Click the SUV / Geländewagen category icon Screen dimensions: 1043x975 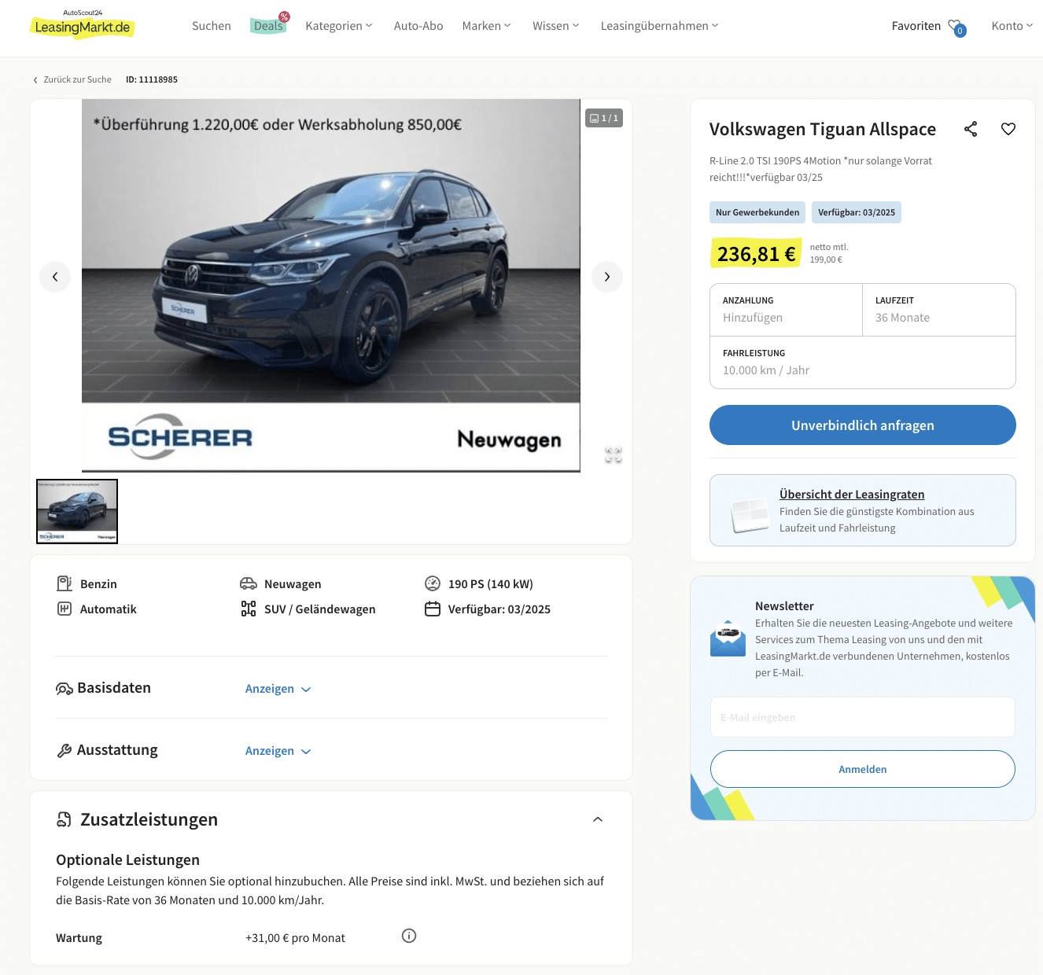[249, 609]
